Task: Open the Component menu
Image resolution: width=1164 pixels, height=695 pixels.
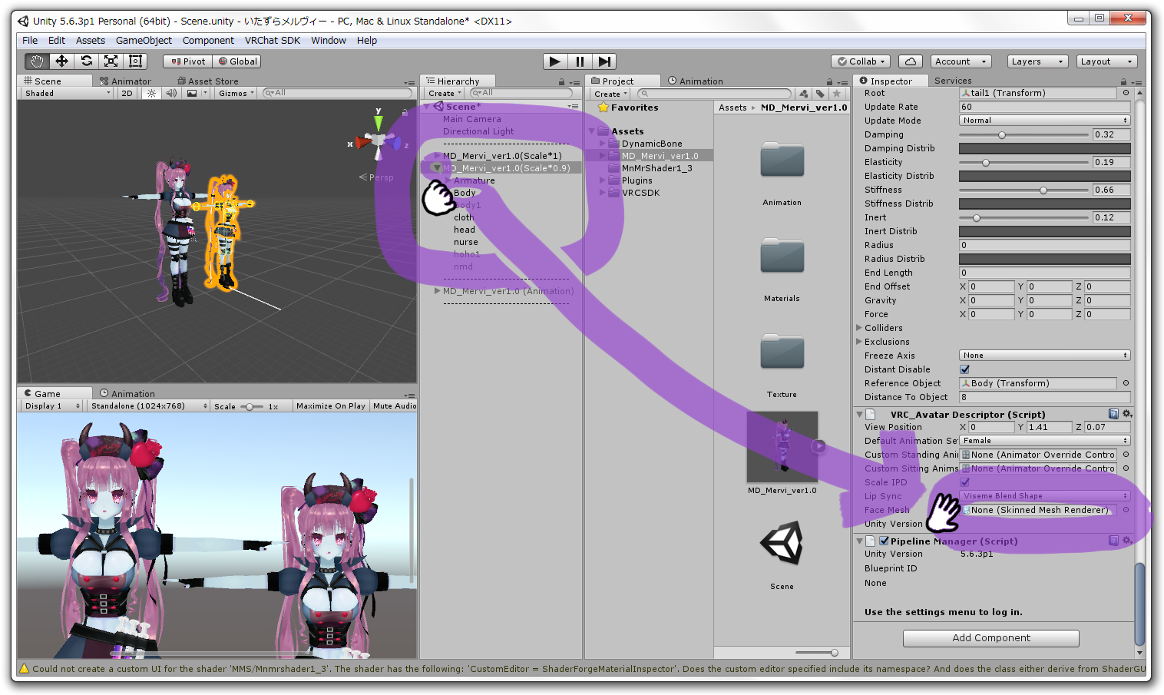Action: (208, 40)
